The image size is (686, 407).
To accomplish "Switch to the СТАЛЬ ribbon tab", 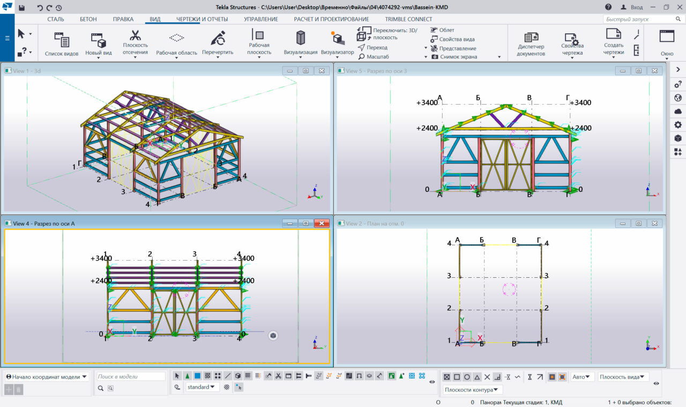I will [x=56, y=19].
